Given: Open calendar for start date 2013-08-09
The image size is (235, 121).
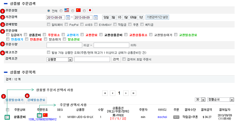Looking at the screenshot, I should click(x=68, y=17).
